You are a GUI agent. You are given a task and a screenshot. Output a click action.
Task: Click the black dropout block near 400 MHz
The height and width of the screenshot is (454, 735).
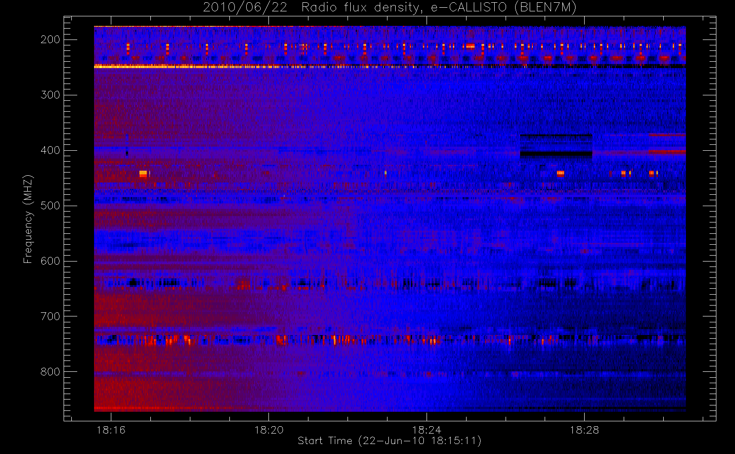(x=556, y=154)
